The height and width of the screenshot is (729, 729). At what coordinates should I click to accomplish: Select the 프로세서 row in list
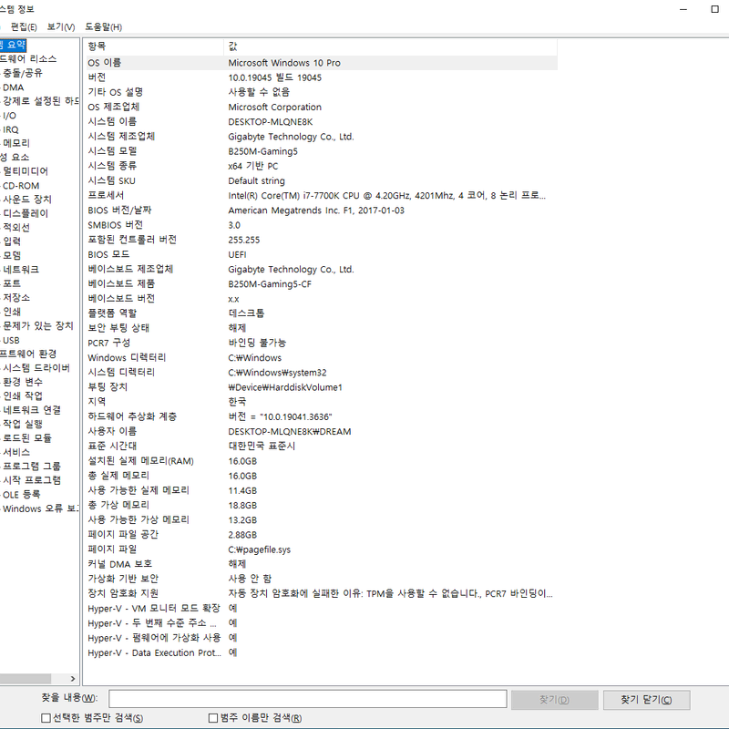[x=322, y=196]
